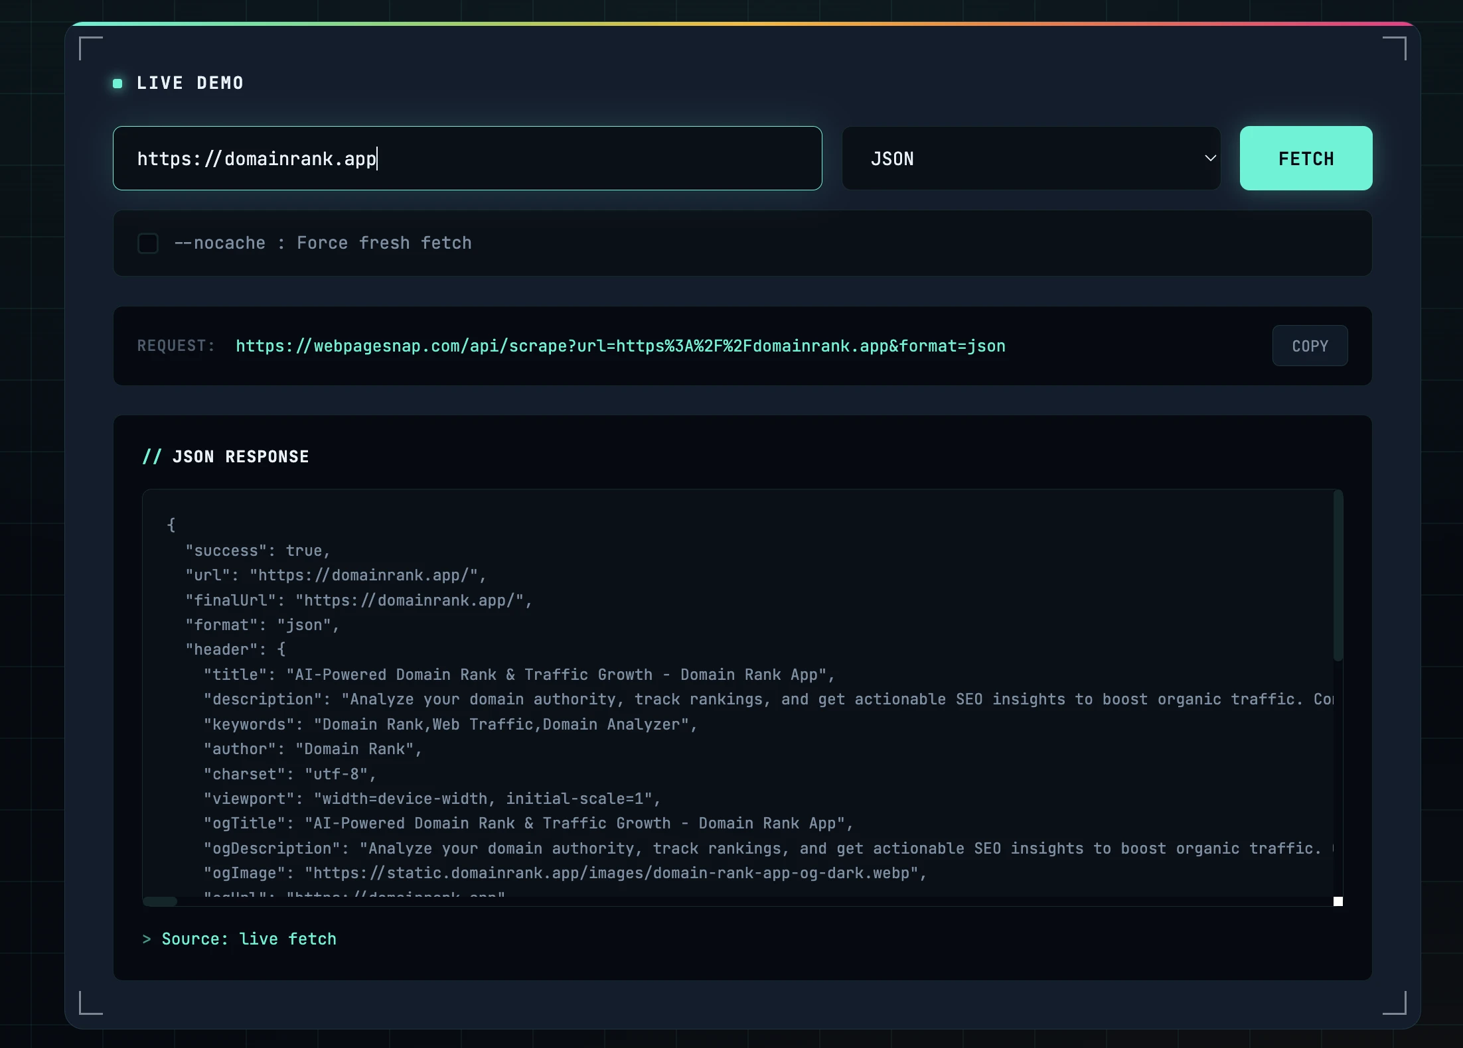Click the // JSON RESPONSE heading
Image resolution: width=1463 pixels, height=1048 pixels.
point(226,456)
